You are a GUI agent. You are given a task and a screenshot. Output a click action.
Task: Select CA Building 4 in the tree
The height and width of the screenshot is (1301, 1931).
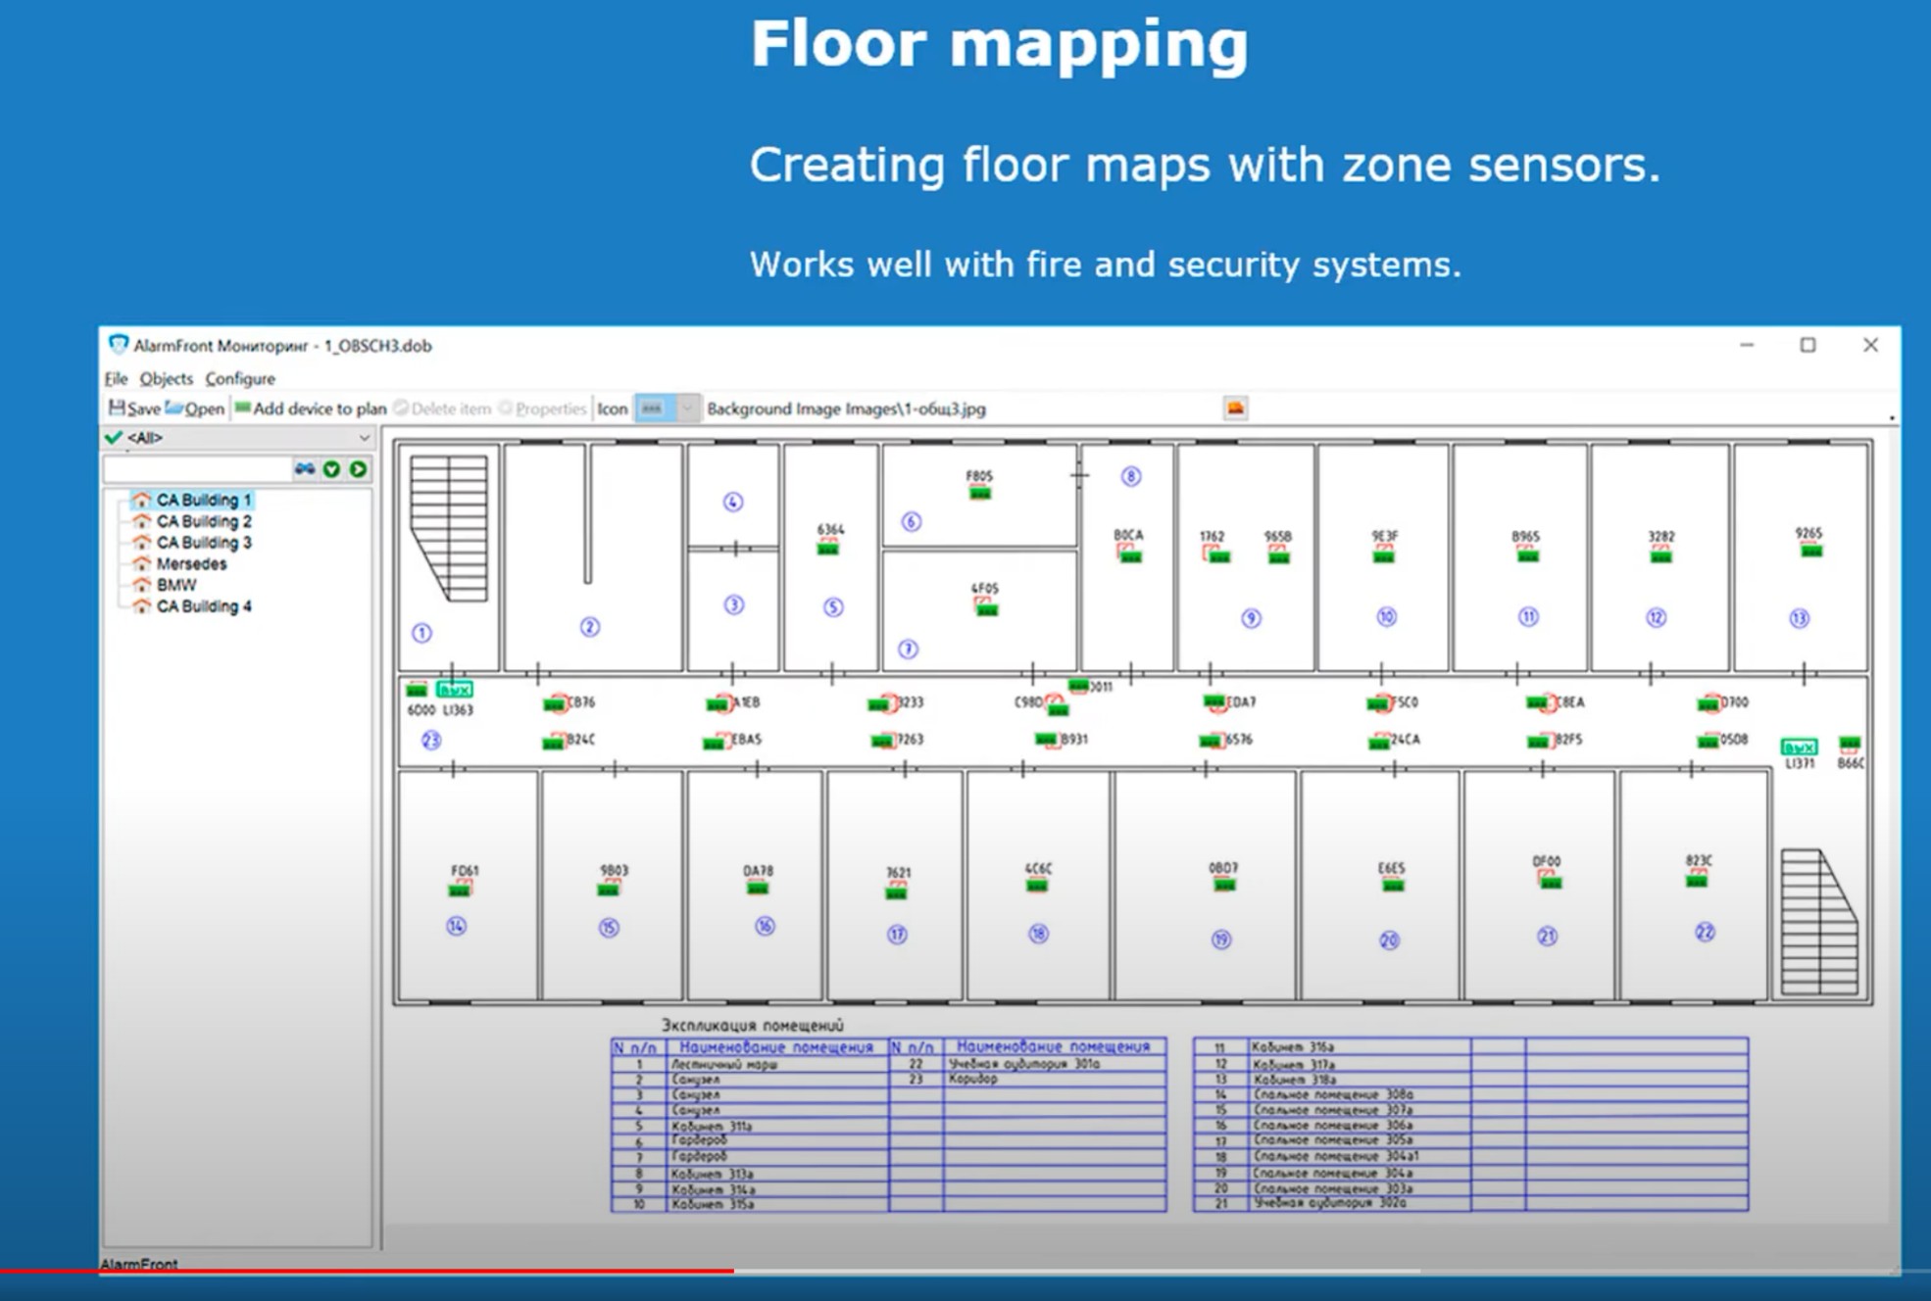pyautogui.click(x=203, y=606)
